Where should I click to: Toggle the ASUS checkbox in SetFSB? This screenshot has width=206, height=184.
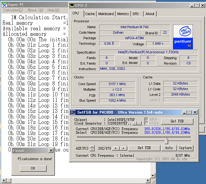(146, 119)
